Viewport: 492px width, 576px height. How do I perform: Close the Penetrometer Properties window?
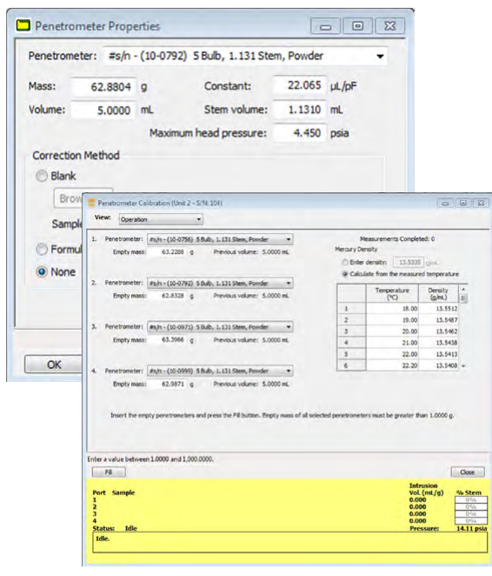[x=389, y=26]
